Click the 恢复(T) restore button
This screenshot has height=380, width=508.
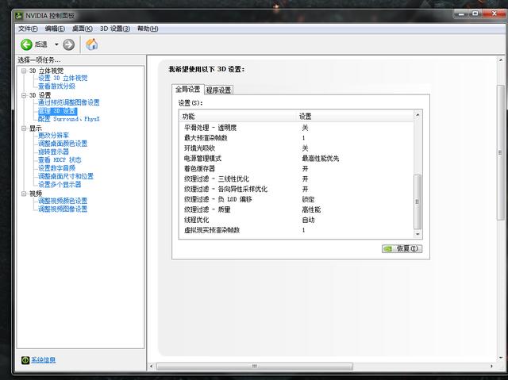402,248
